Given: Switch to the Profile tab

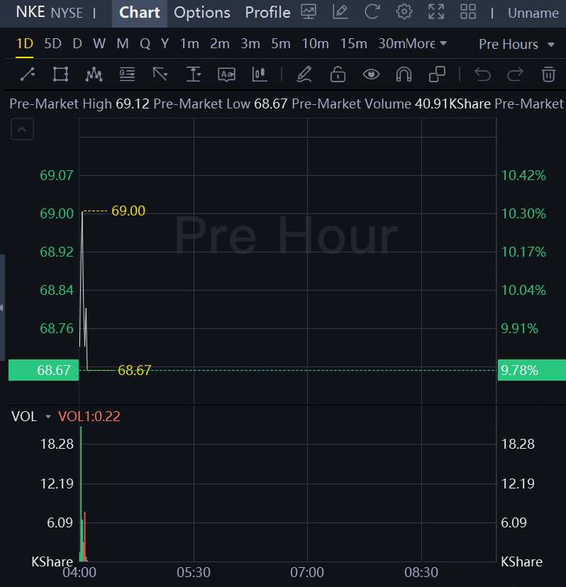Looking at the screenshot, I should pyautogui.click(x=268, y=13).
